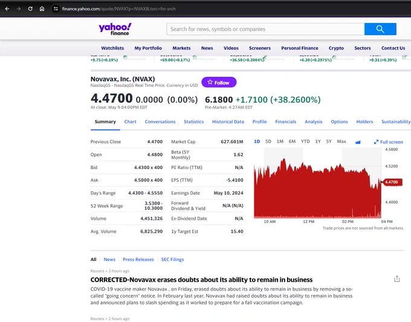Open the Screeners menu item
This screenshot has width=411, height=322.
(260, 48)
